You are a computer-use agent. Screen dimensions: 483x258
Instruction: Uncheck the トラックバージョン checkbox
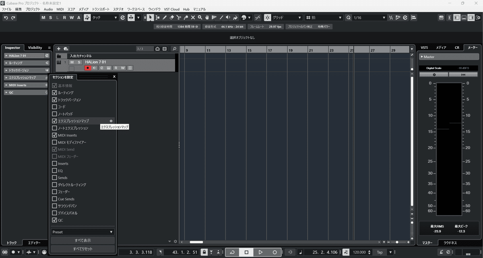[x=54, y=100]
